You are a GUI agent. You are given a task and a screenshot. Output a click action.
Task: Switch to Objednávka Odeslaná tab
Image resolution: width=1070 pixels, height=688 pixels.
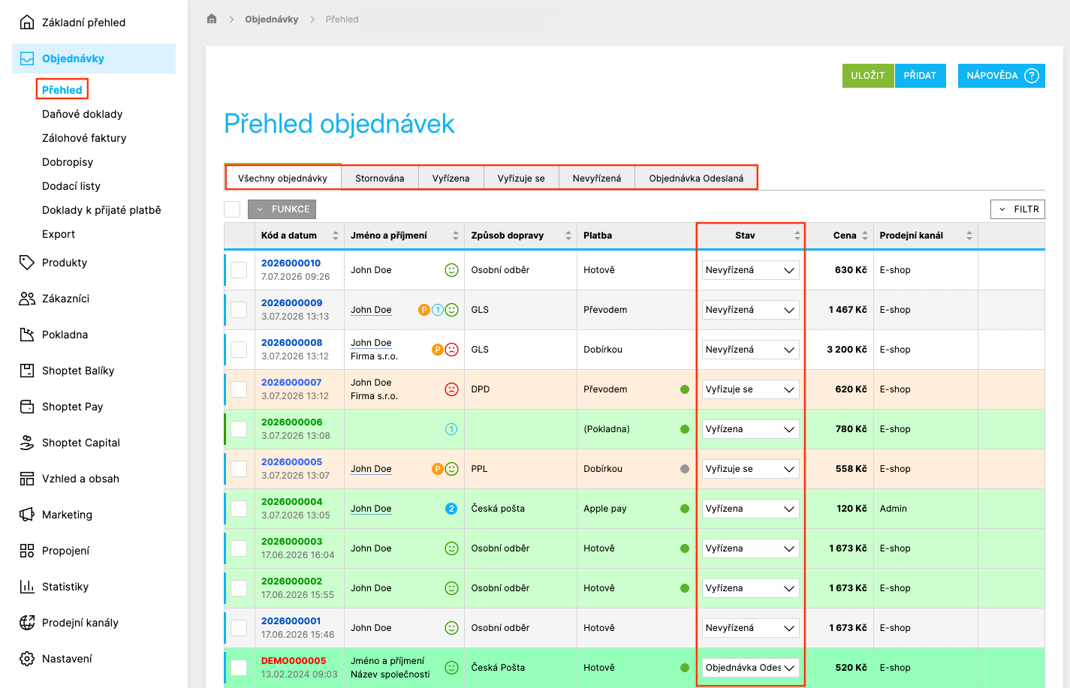[x=696, y=179]
